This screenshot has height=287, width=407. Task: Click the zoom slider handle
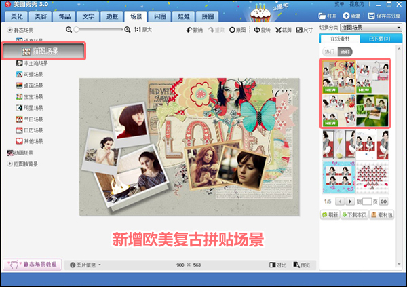click(x=76, y=30)
